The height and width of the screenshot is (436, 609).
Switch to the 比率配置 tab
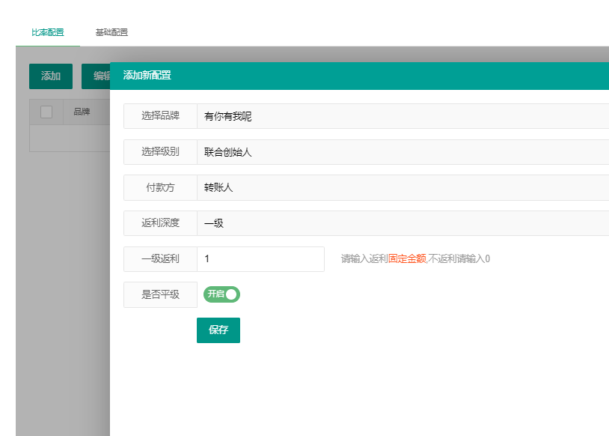(x=48, y=32)
